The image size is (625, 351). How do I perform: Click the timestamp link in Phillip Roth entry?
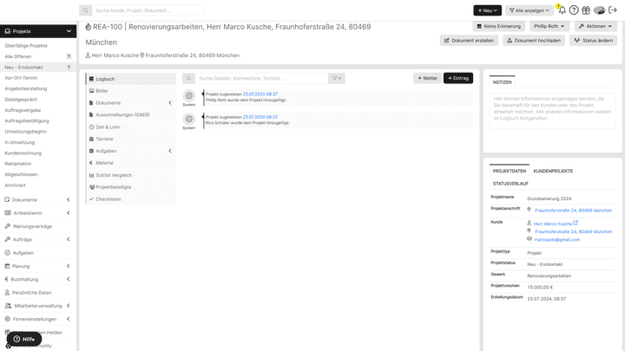260,94
